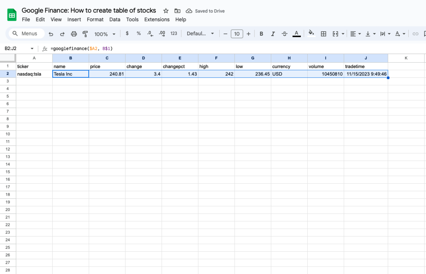Star this spreadsheet document
Image resolution: width=426 pixels, height=274 pixels.
pyautogui.click(x=166, y=11)
